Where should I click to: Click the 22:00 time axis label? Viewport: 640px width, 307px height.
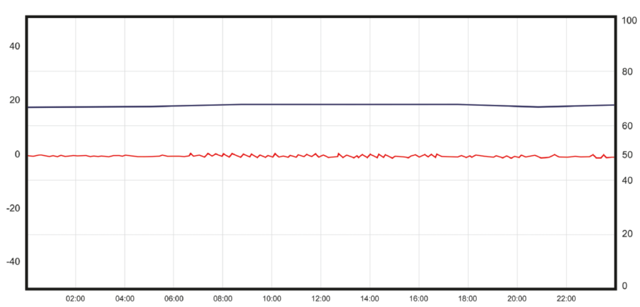point(566,298)
